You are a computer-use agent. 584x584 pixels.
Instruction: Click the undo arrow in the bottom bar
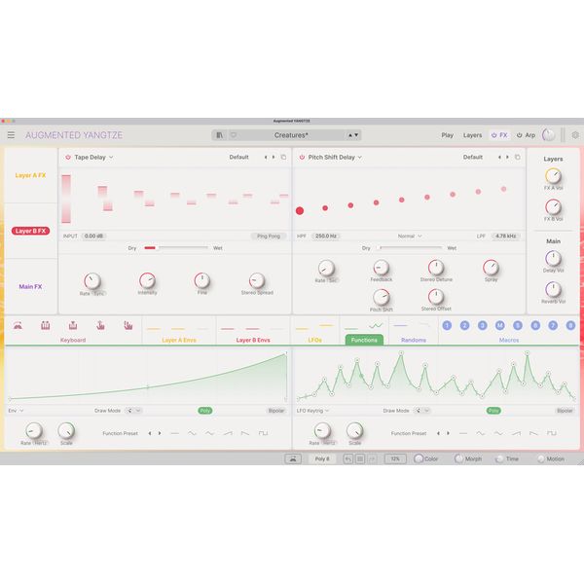point(347,459)
